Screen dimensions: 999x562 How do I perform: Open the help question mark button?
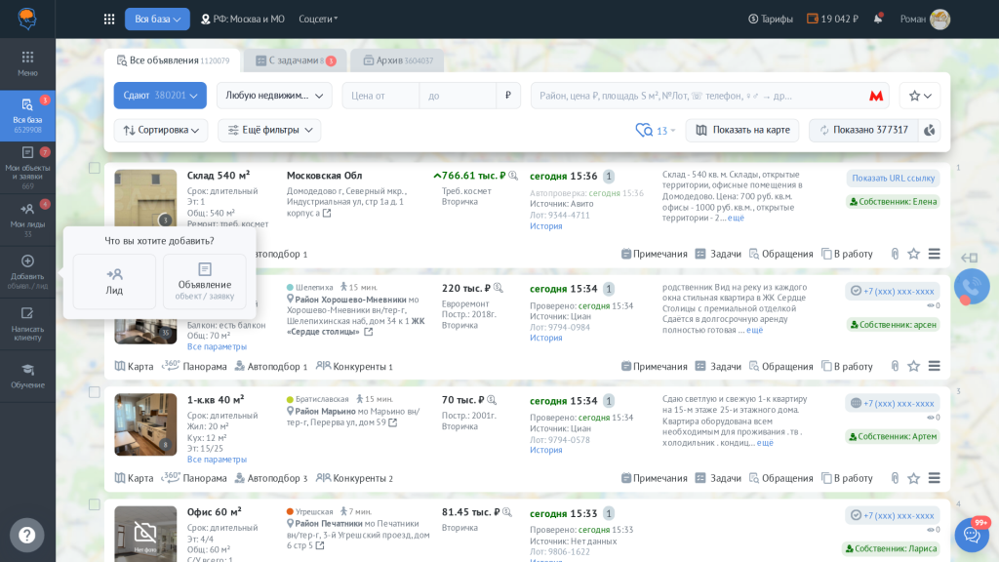coord(27,535)
